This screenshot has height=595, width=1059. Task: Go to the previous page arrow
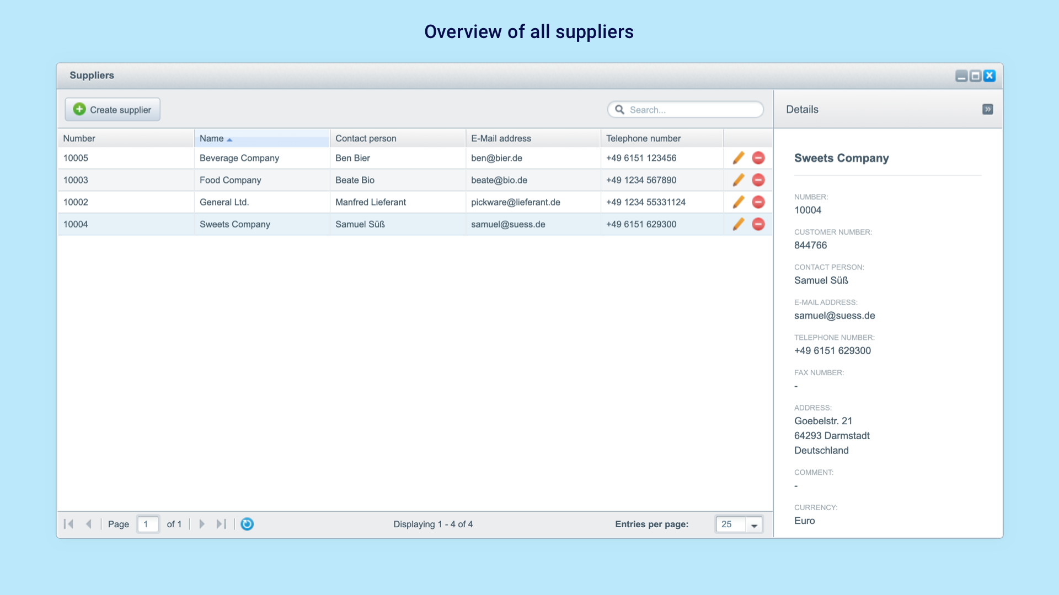click(89, 524)
